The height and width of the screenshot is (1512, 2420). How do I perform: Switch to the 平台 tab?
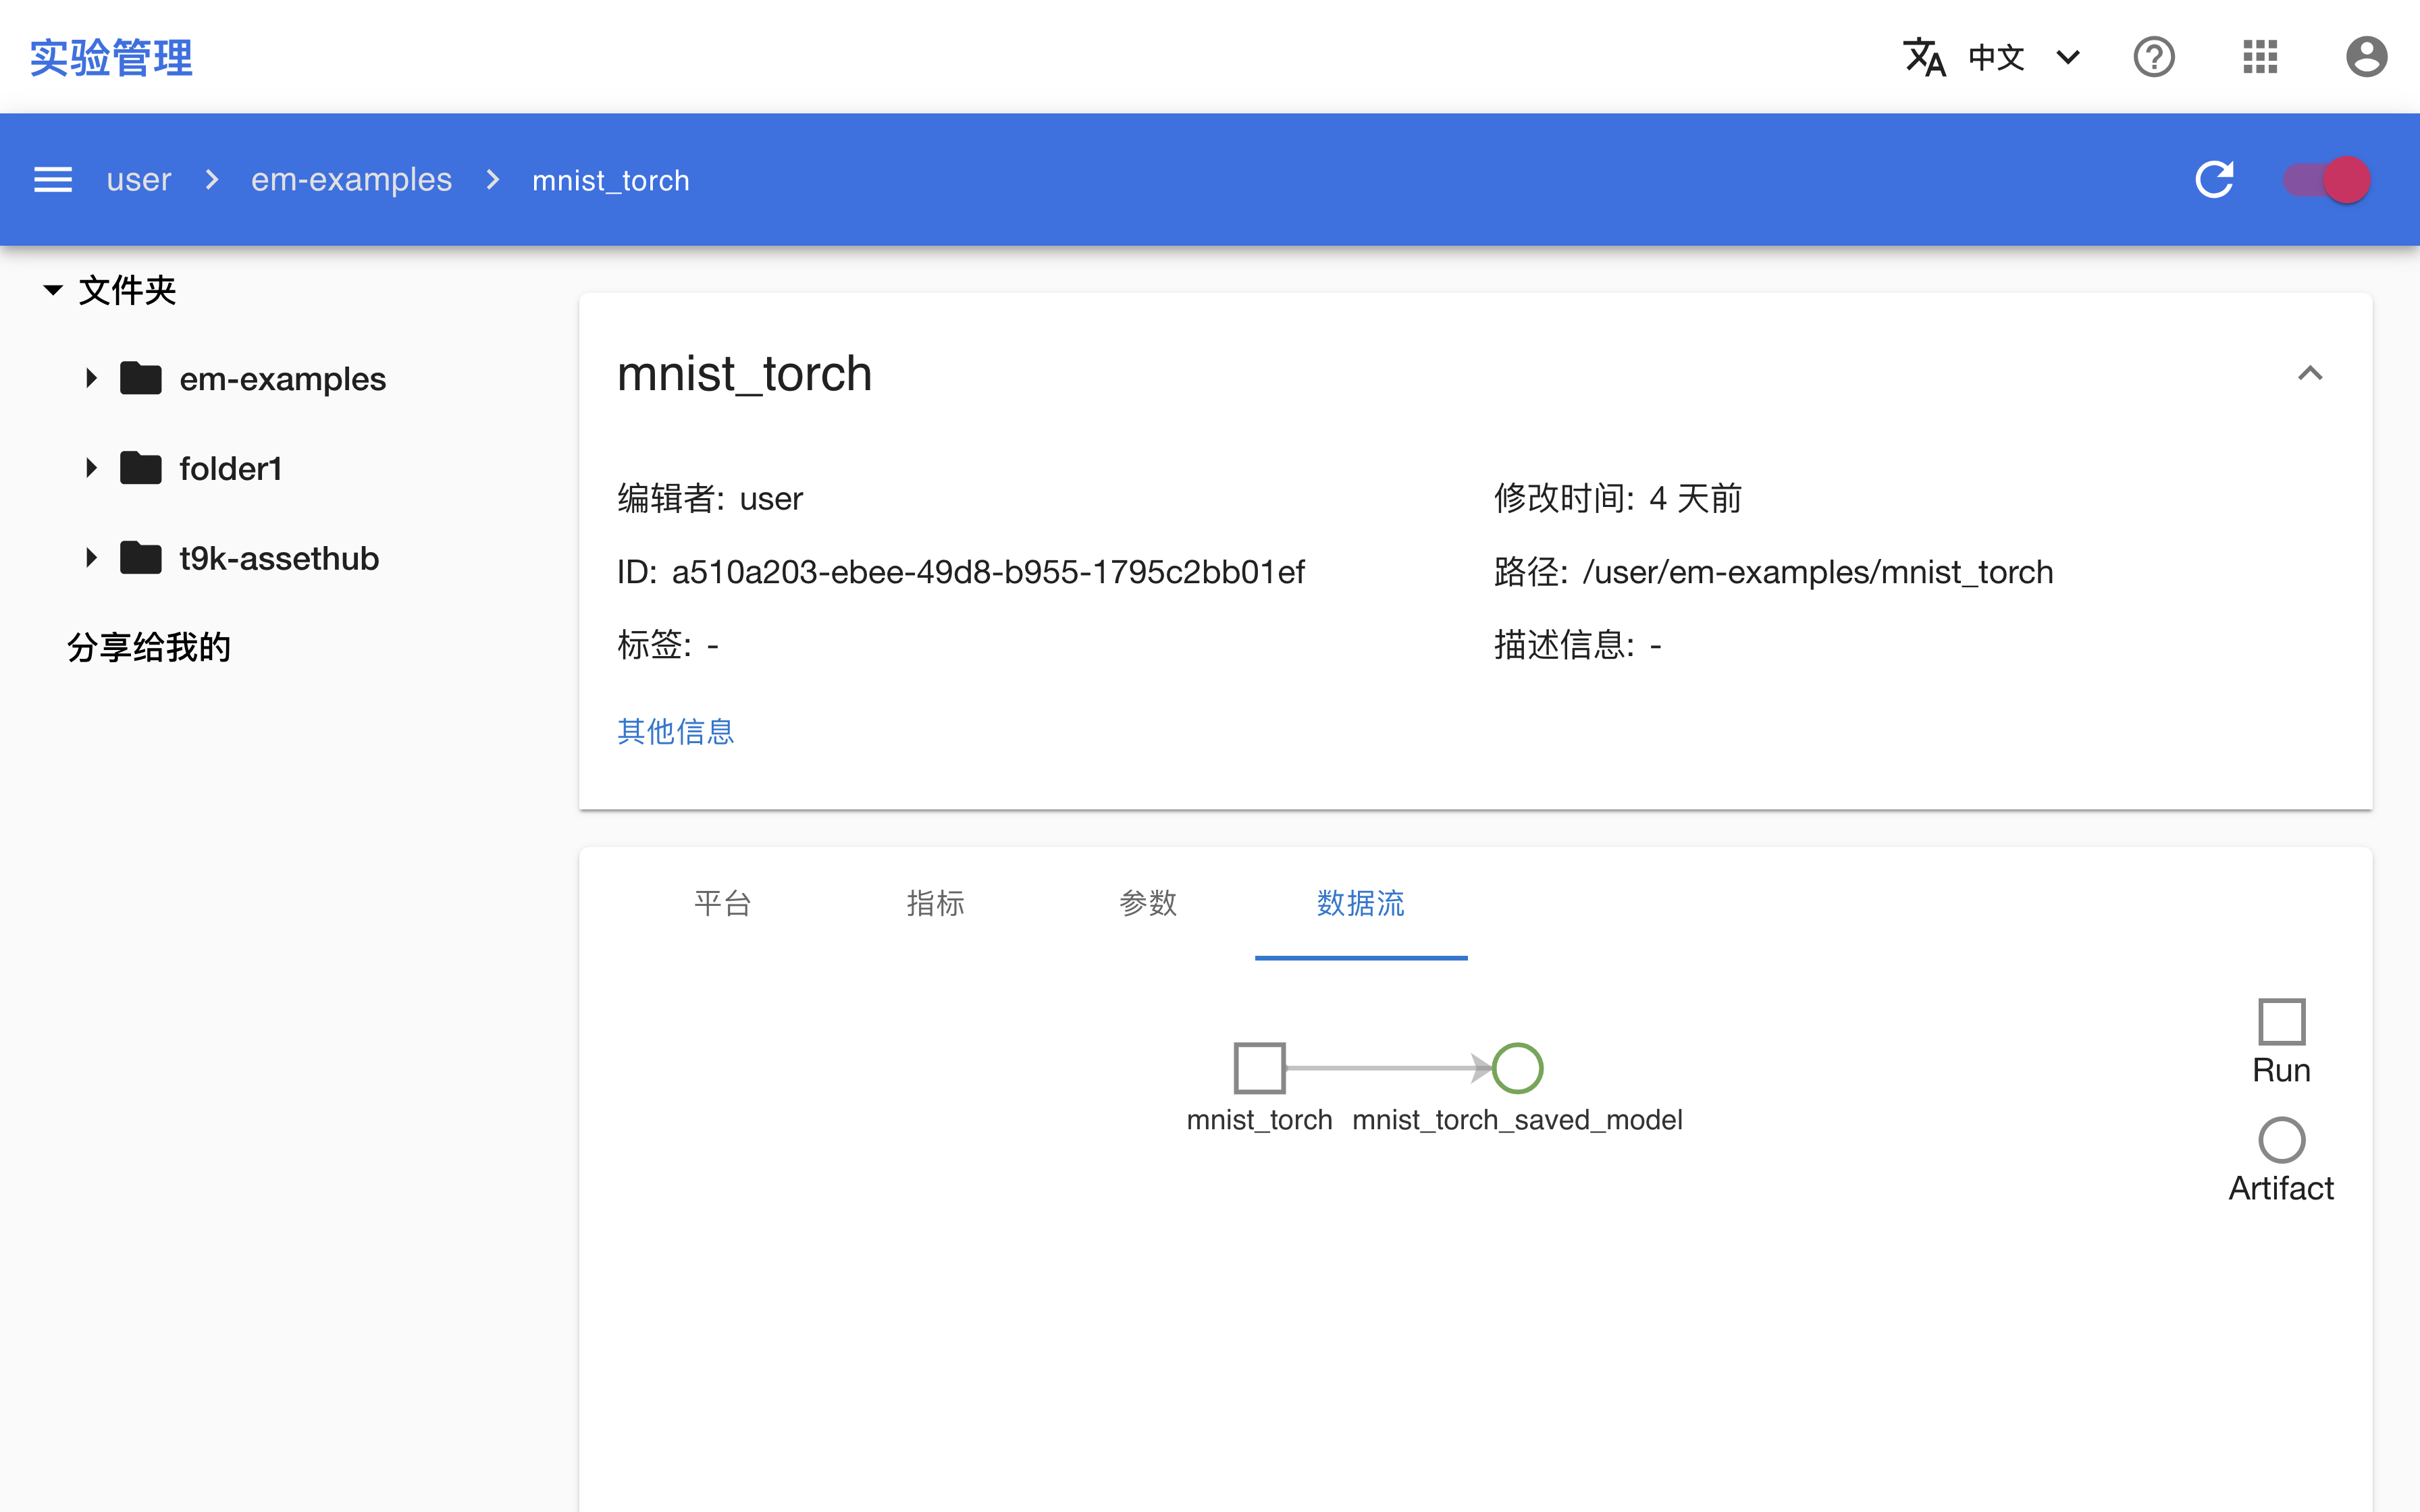coord(723,903)
